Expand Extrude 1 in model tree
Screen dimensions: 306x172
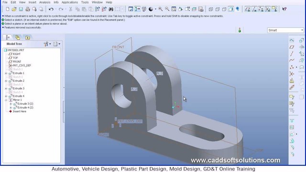[6, 73]
